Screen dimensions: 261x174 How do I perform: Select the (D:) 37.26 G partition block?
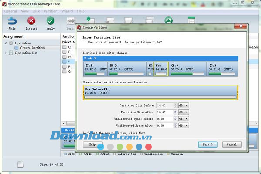[x=127, y=69]
